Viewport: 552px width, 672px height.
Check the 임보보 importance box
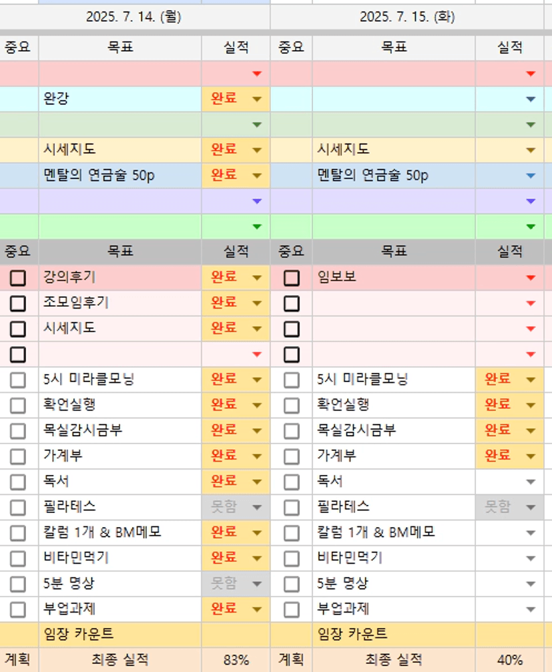292,278
